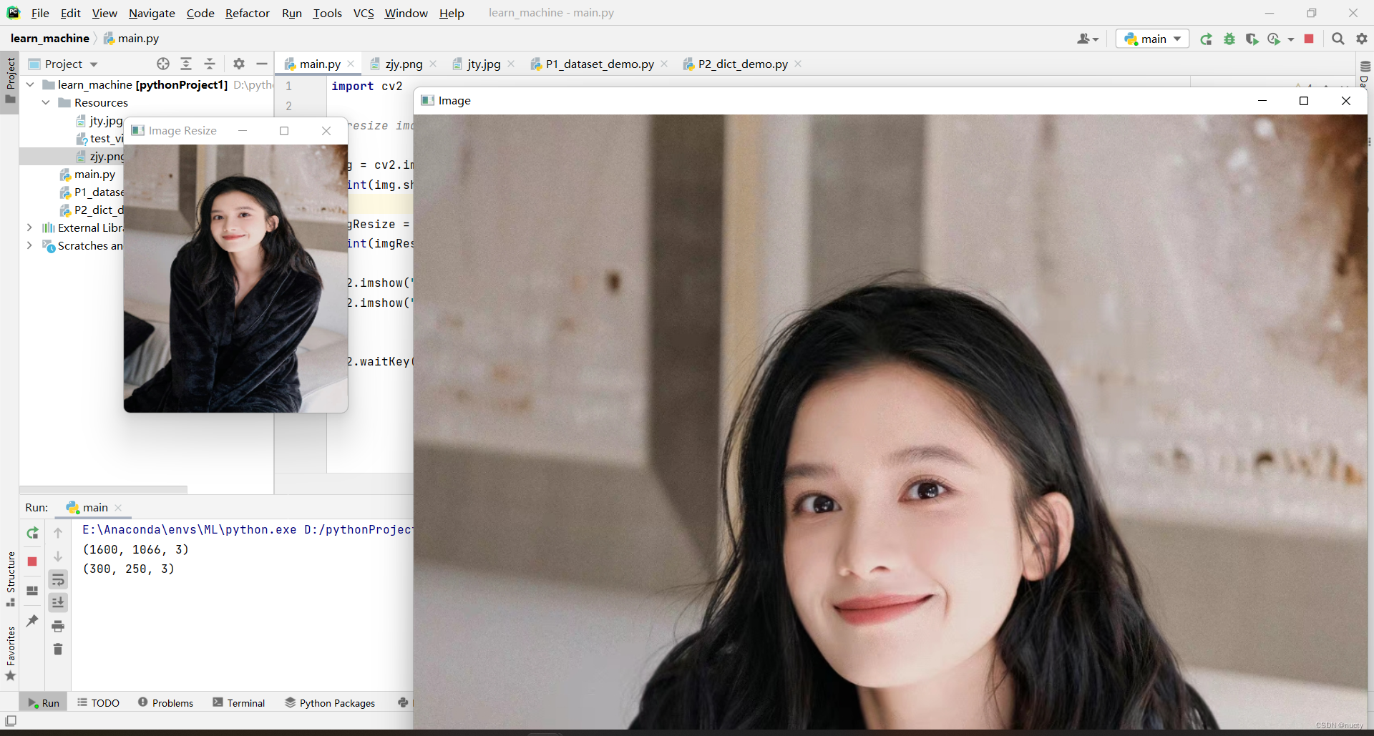Expand External Libraries node
The height and width of the screenshot is (736, 1374).
coord(29,227)
